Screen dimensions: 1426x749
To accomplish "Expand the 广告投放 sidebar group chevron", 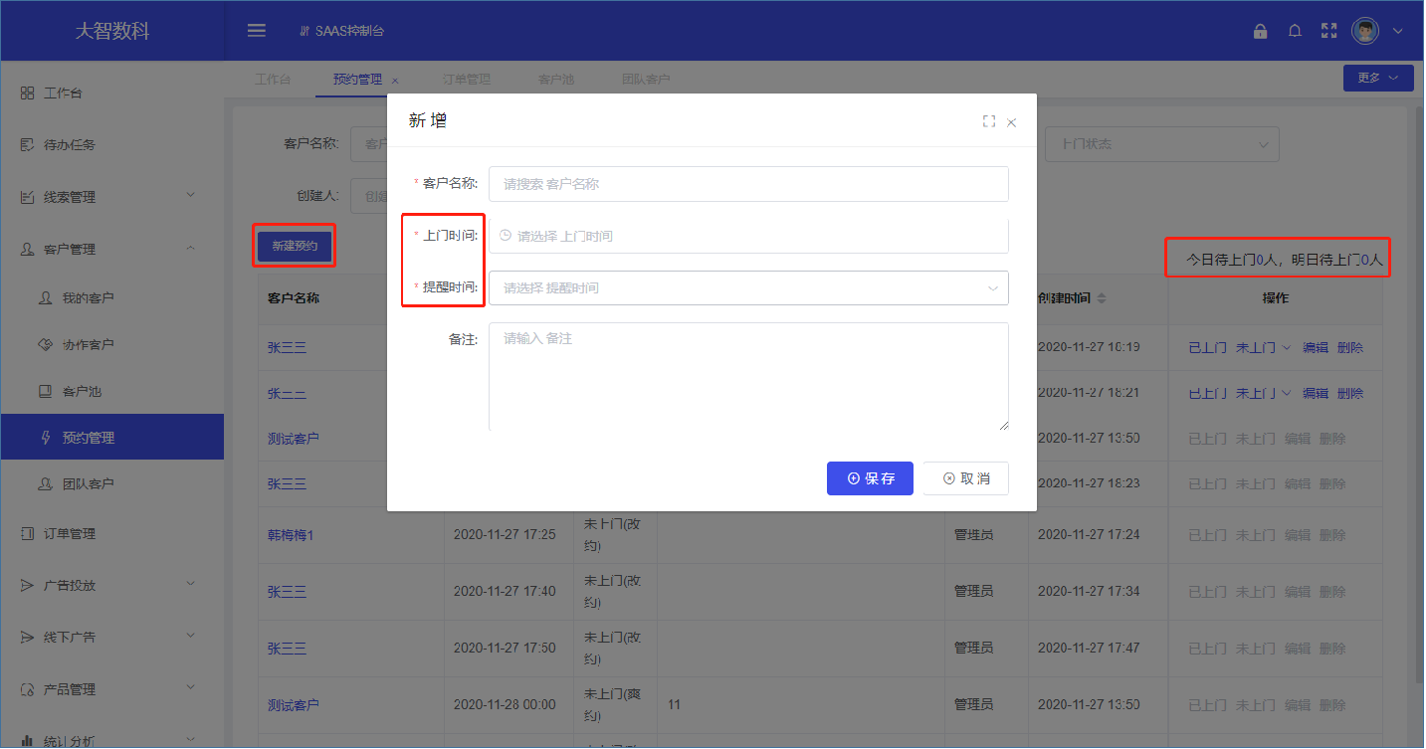I will click(191, 585).
